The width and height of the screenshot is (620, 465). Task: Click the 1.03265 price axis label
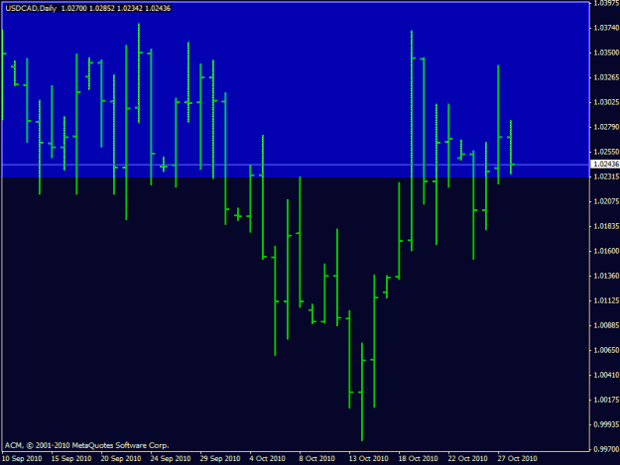[x=606, y=77]
